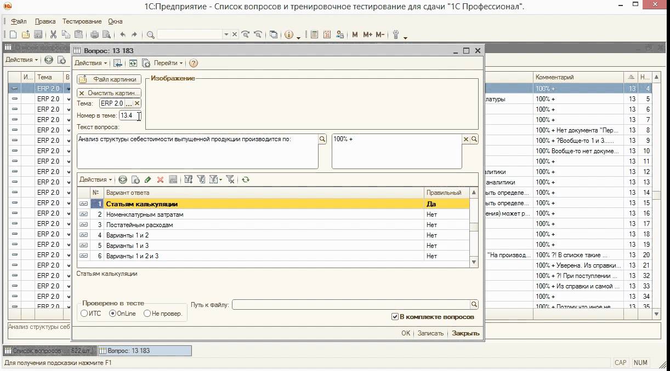Expand the tools wrench dropdown arrow
This screenshot has height=371, width=670.
coord(405,37)
